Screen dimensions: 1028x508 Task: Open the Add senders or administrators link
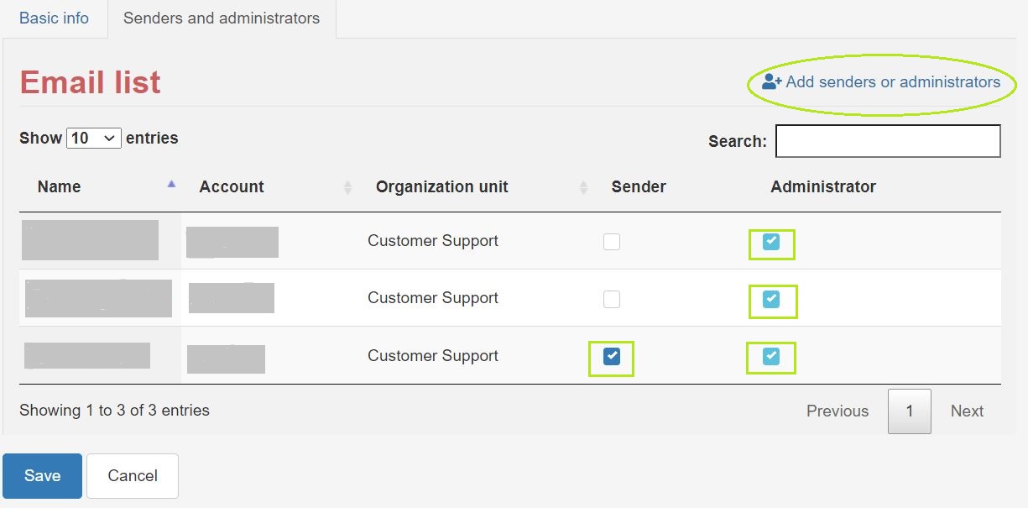892,82
